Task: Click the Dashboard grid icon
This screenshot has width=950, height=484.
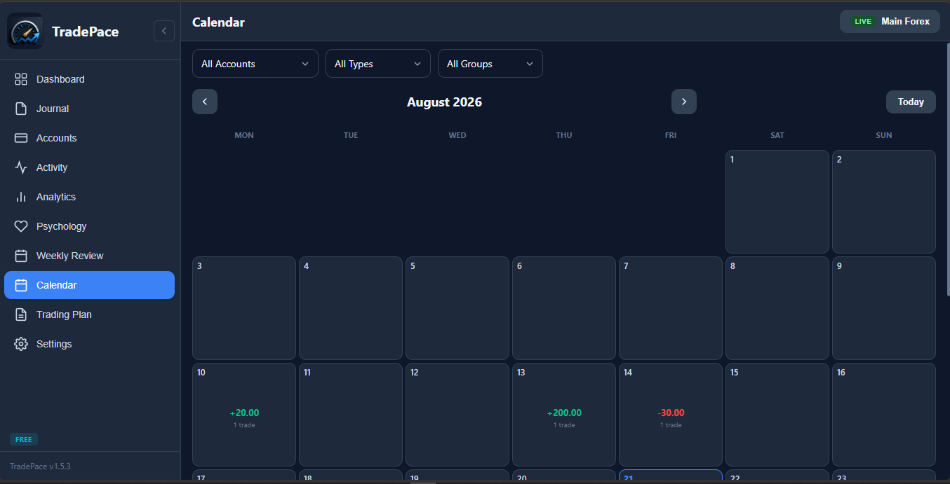Action: coord(21,79)
